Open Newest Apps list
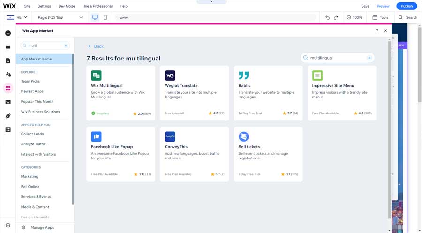Screen dimensions: 422x233 32,91
